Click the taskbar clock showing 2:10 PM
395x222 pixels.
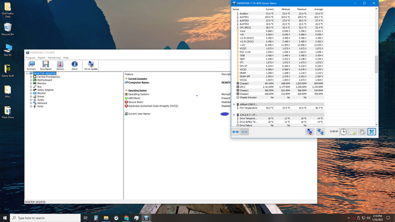coord(377,218)
